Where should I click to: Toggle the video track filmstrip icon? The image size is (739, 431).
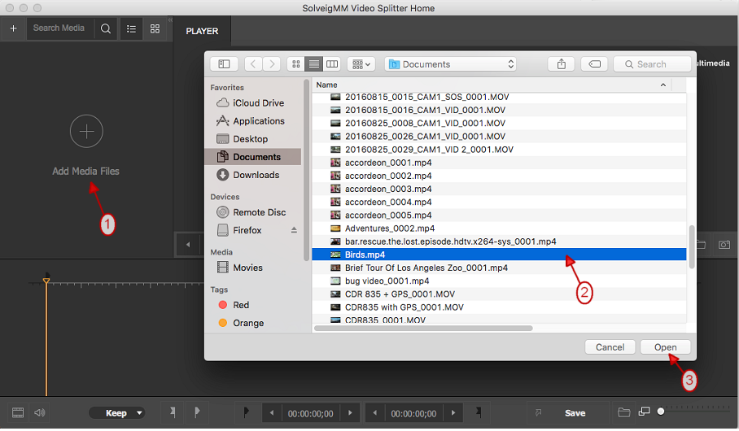[18, 413]
